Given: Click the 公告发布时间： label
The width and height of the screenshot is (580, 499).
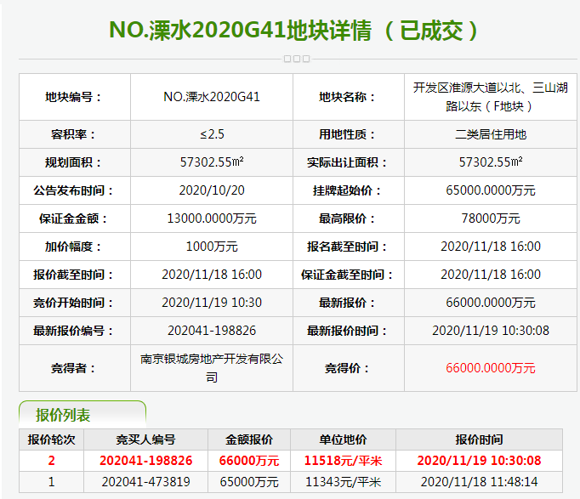Looking at the screenshot, I should [x=73, y=190].
